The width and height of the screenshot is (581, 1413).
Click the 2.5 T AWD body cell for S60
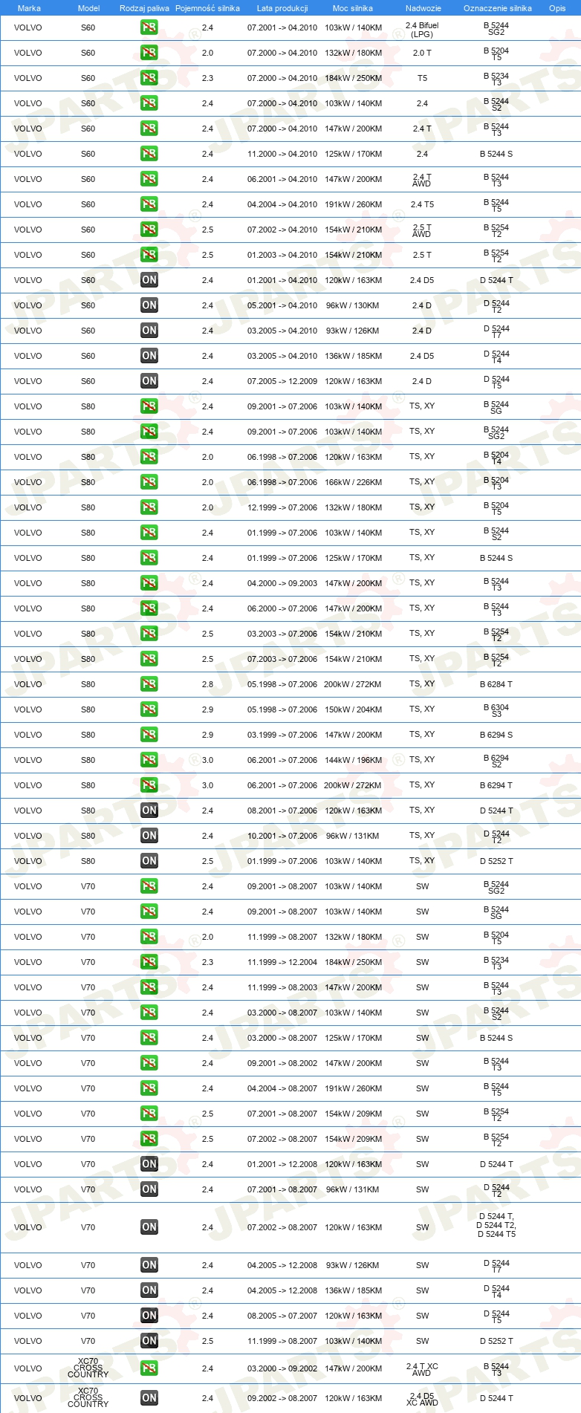coord(422,230)
